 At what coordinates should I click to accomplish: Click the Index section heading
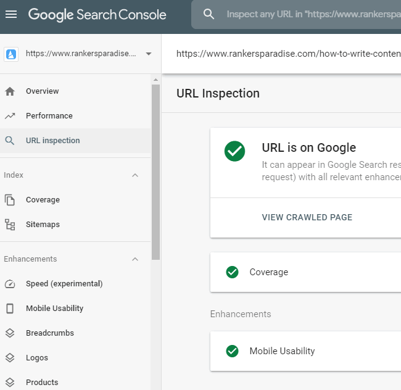pos(14,175)
